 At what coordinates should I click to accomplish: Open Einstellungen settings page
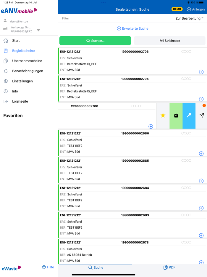tap(22, 81)
